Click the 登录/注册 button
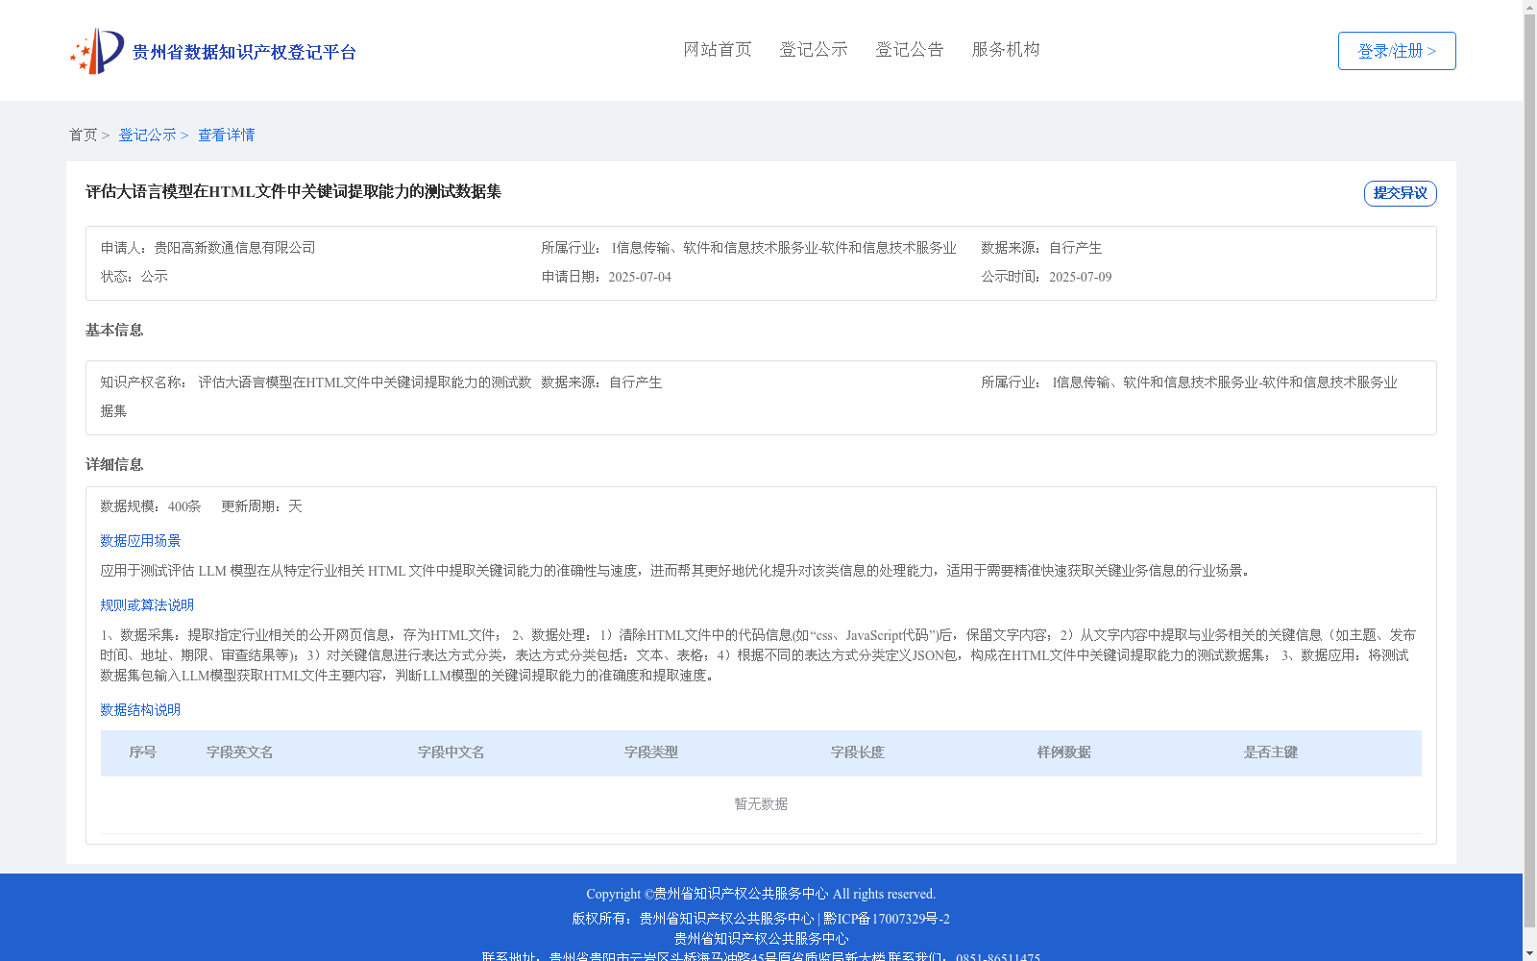The width and height of the screenshot is (1537, 961). tap(1397, 51)
